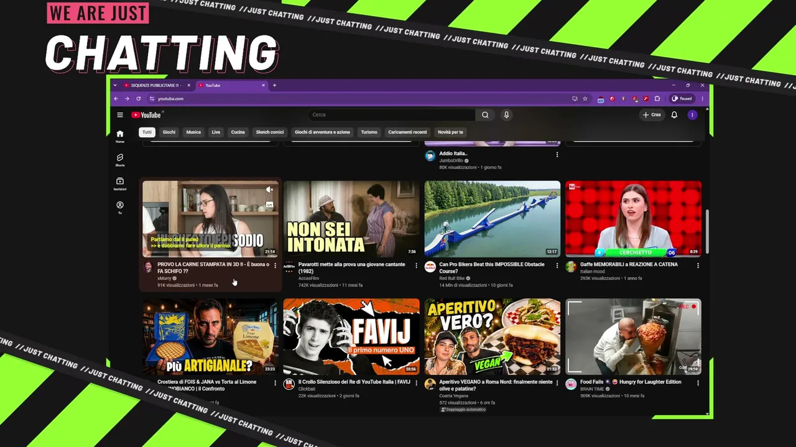Filter by the Turismo chip
This screenshot has width=796, height=447.
pos(369,132)
